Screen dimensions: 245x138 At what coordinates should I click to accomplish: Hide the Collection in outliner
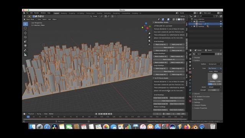point(221,21)
